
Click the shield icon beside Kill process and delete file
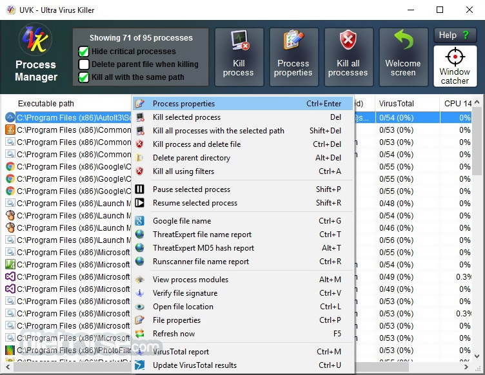(140, 144)
